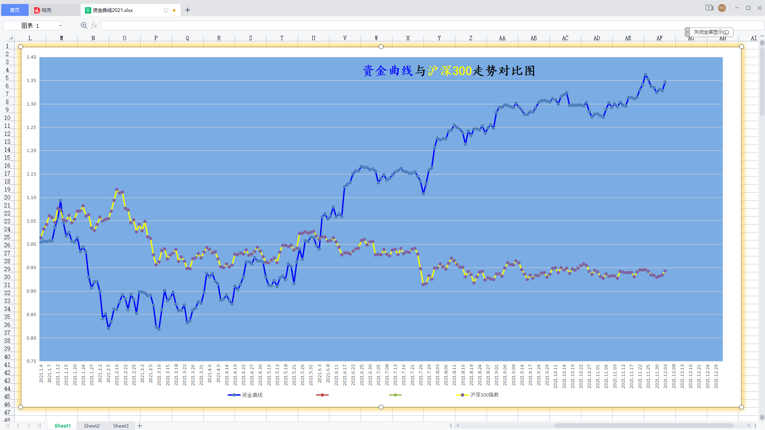
Task: Click the 资金曲线 legend entry
Action: (x=252, y=395)
